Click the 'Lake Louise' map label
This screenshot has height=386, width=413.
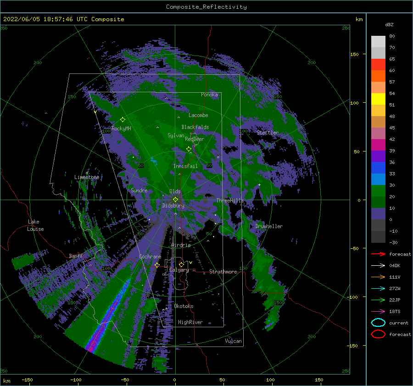(x=35, y=225)
